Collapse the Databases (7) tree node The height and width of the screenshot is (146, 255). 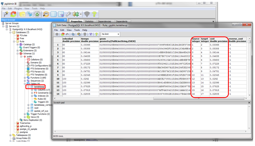tap(11, 32)
